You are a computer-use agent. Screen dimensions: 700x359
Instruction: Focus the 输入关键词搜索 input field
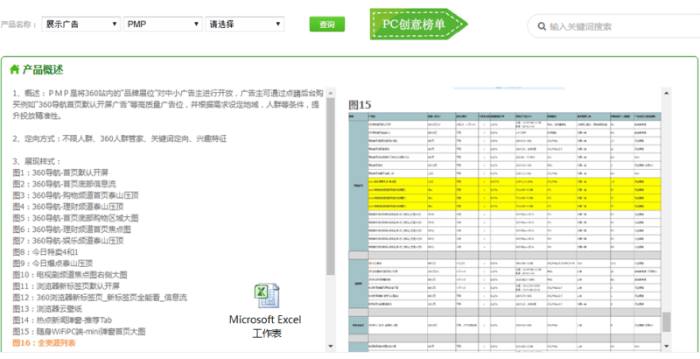tap(612, 26)
